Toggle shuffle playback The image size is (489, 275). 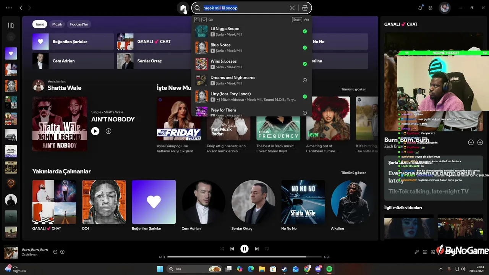coord(222,249)
